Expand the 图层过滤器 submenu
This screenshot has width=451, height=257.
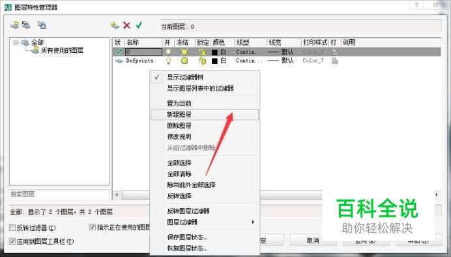pyautogui.click(x=205, y=222)
